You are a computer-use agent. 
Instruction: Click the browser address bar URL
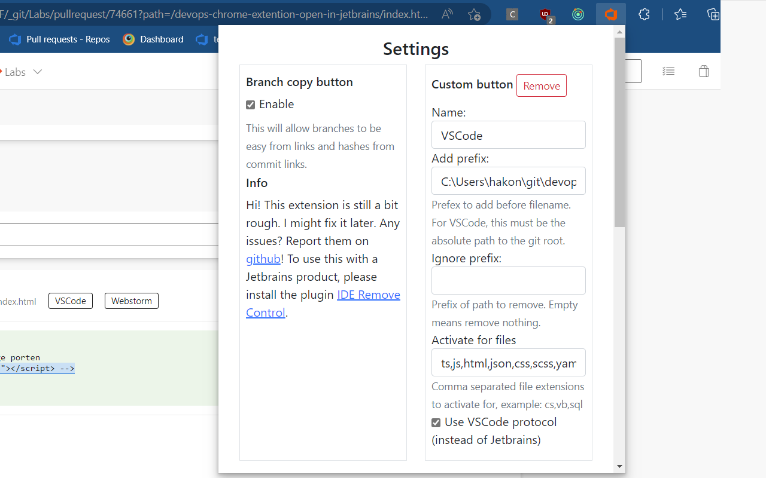coord(214,14)
